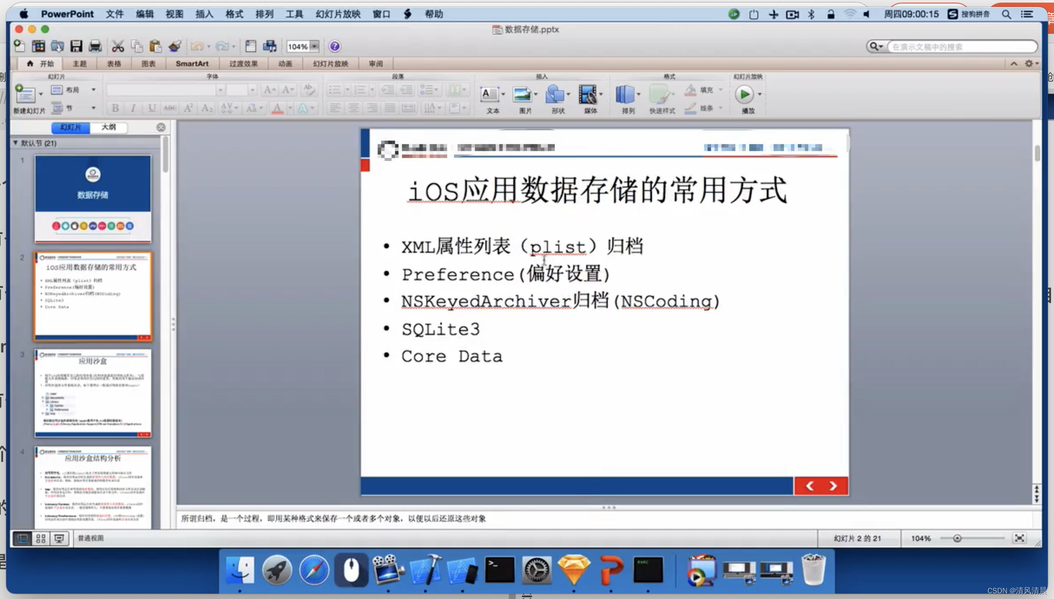Select normal view button in status bar
The height and width of the screenshot is (599, 1054).
click(x=22, y=539)
